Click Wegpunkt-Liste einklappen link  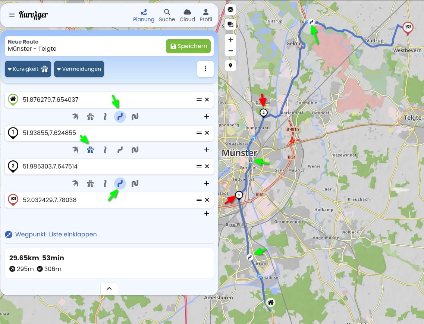(x=56, y=235)
